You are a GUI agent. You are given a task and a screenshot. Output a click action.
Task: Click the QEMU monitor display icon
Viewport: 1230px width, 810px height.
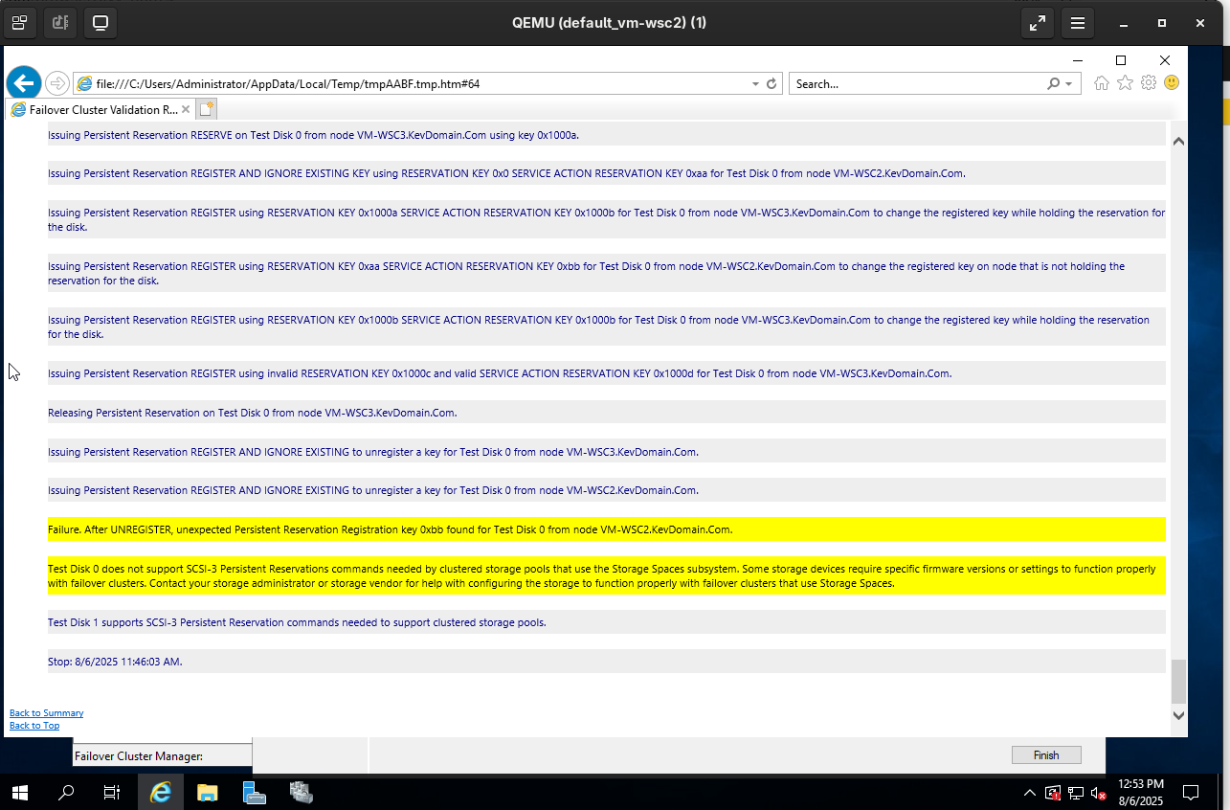[100, 22]
